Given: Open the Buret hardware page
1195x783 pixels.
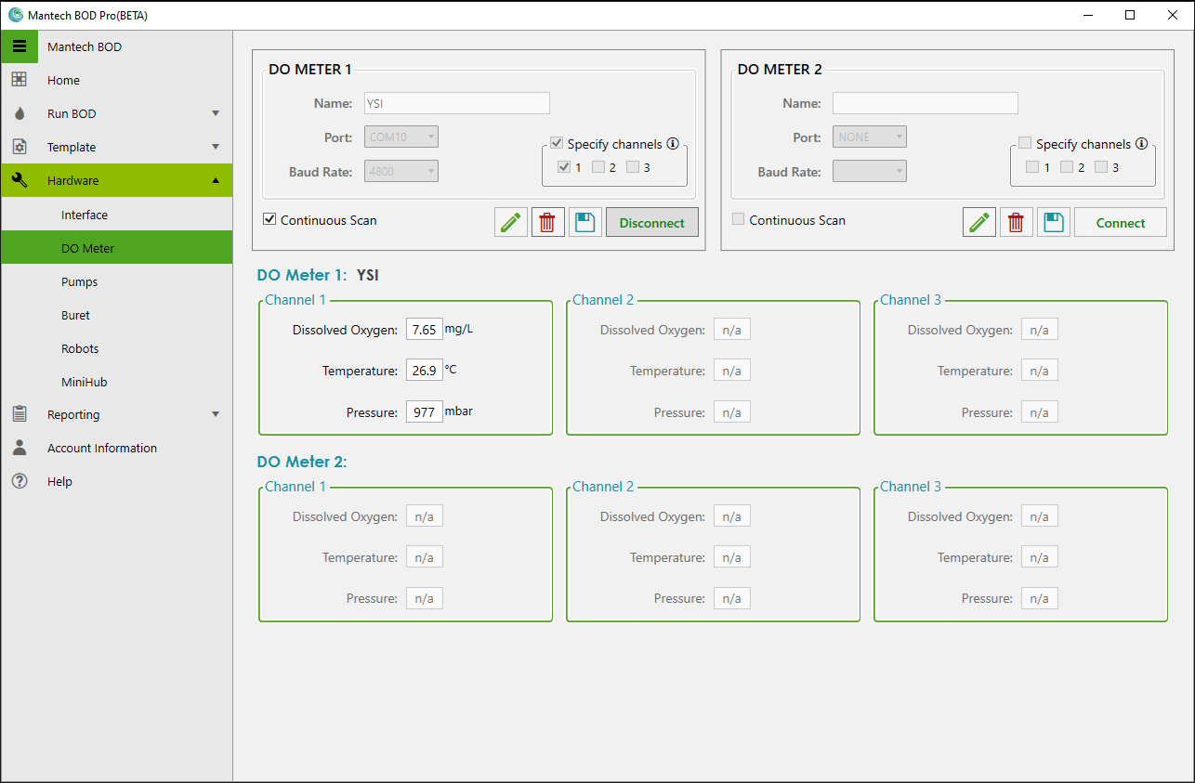Looking at the screenshot, I should pos(117,315).
